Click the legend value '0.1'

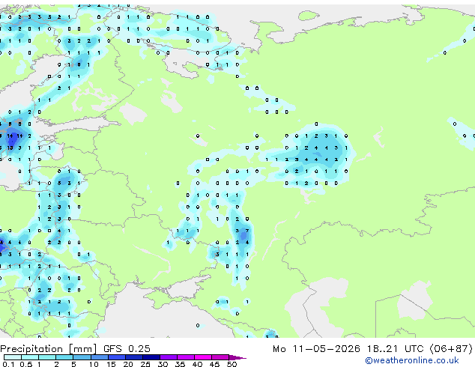tap(8, 364)
